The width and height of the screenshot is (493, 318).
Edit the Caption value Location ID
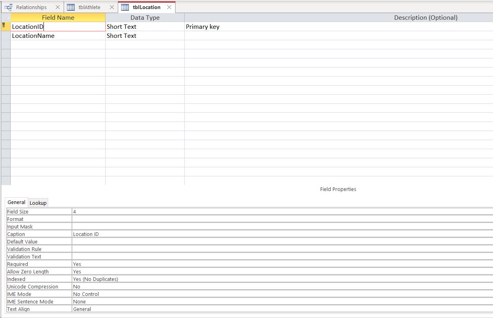pos(282,234)
